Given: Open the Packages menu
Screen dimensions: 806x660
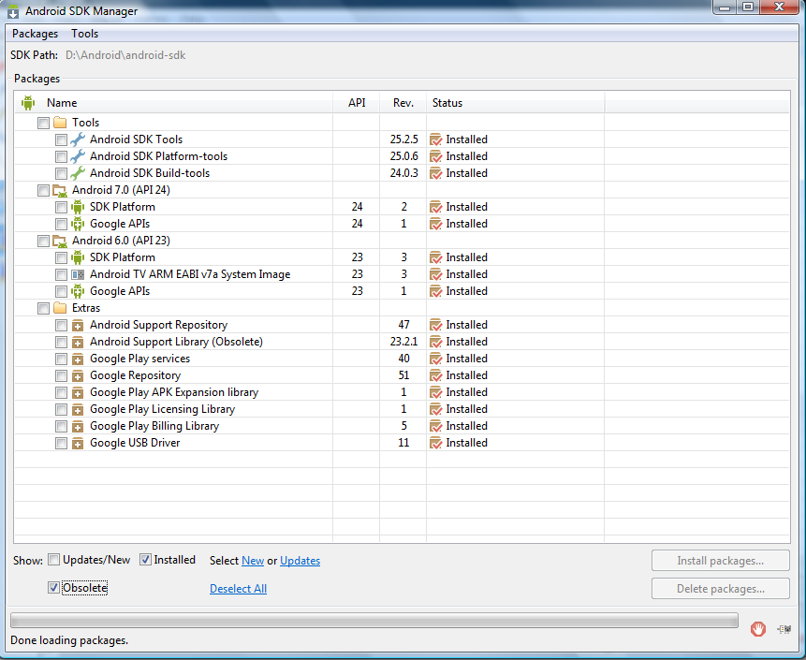Looking at the screenshot, I should pos(35,33).
